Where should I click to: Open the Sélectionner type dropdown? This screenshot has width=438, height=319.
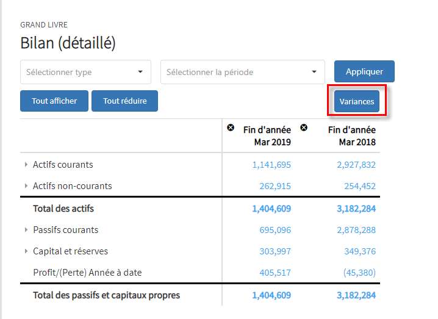click(86, 72)
